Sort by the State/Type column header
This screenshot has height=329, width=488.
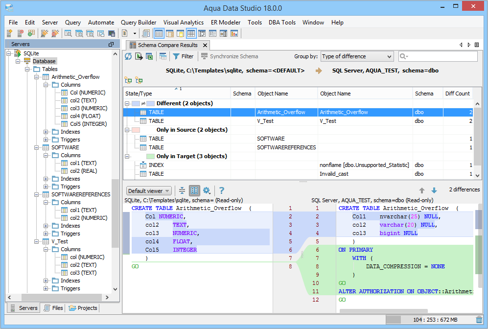tap(177, 94)
